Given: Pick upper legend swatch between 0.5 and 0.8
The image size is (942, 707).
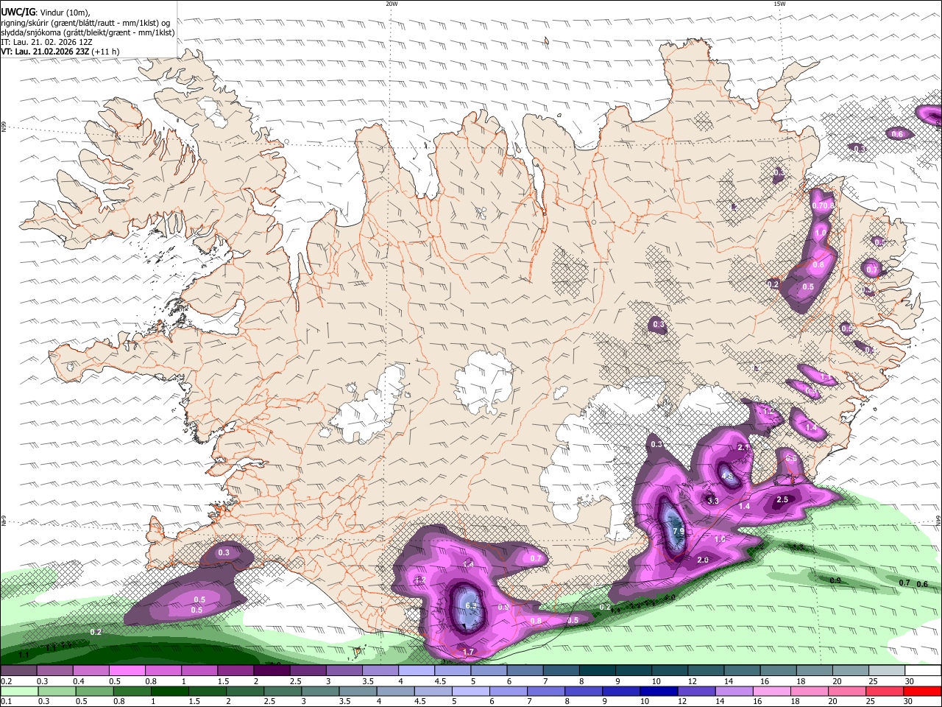Looking at the screenshot, I should click(127, 671).
